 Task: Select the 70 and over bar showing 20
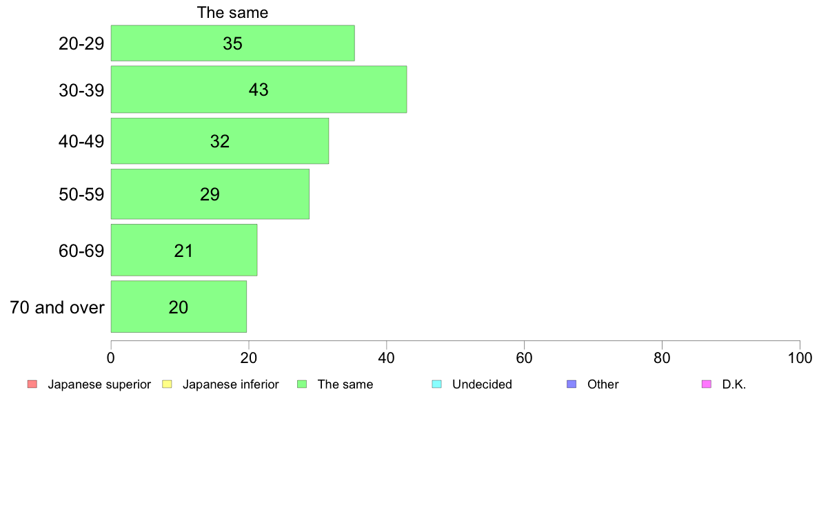[x=179, y=307]
